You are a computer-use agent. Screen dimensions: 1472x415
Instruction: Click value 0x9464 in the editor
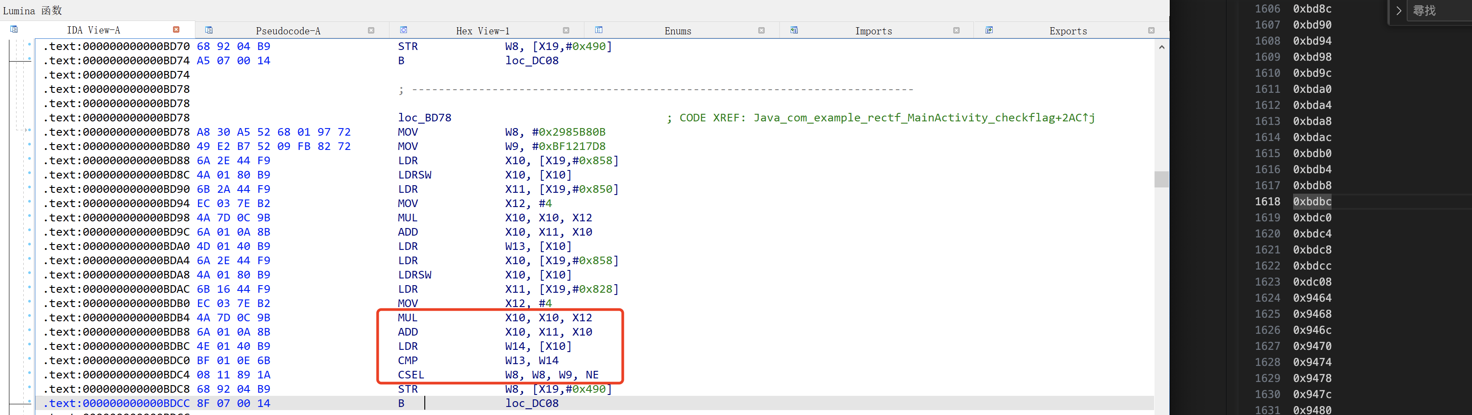[1312, 298]
